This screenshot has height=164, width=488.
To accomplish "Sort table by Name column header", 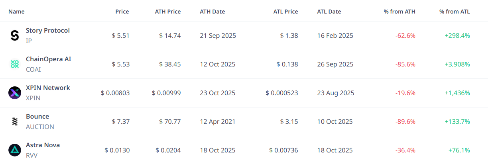I will tap(16, 12).
